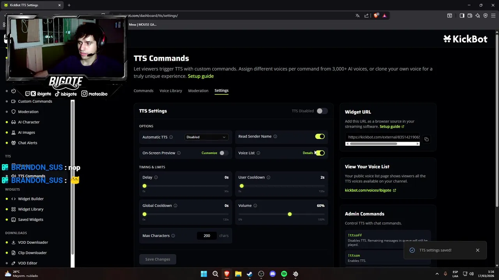Click info icon next to User Cooldown
This screenshot has height=280, width=499.
[268, 177]
